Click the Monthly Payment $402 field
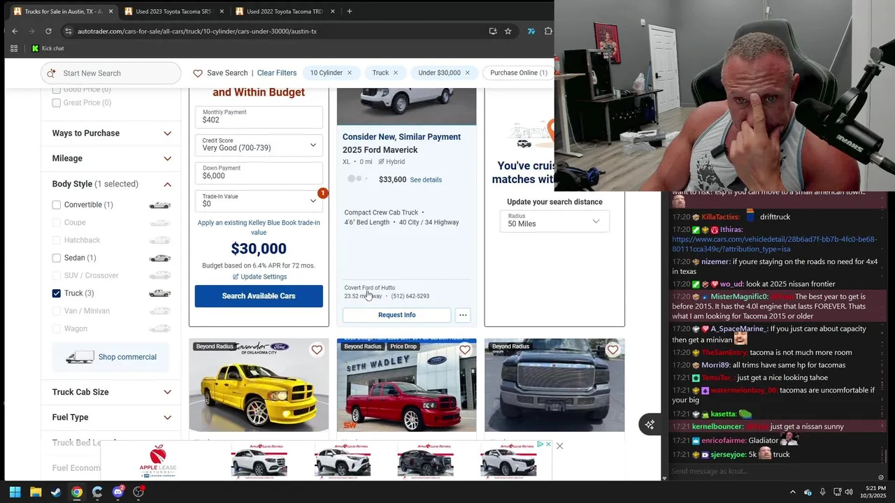895x503 pixels. [x=259, y=117]
